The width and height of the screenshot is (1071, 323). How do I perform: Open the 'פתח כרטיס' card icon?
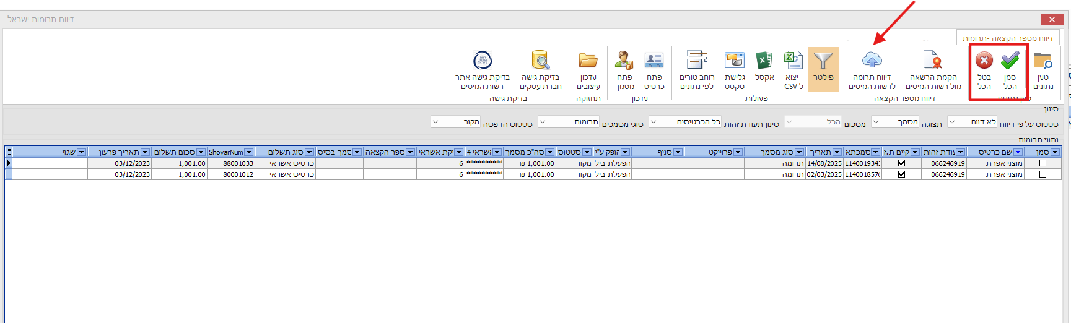[x=654, y=61]
